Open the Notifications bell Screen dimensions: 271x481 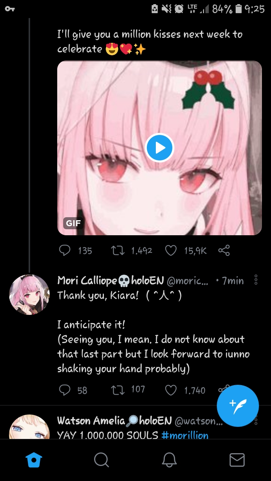point(169,459)
